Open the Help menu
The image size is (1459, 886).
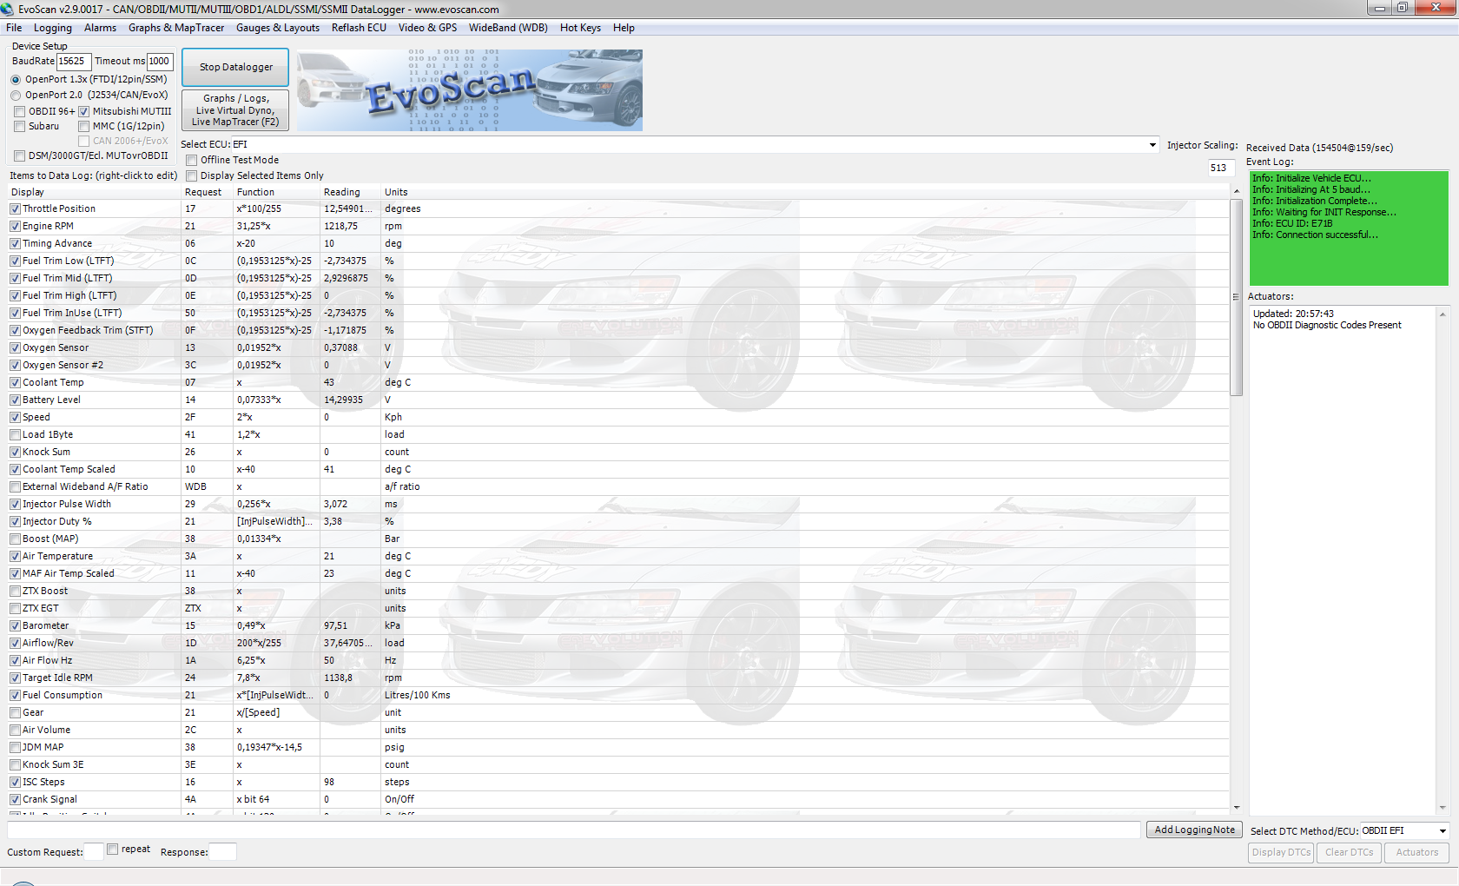(x=624, y=28)
